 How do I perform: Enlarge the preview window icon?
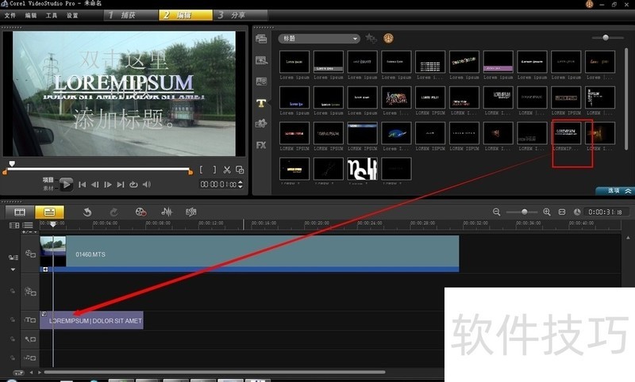click(240, 170)
